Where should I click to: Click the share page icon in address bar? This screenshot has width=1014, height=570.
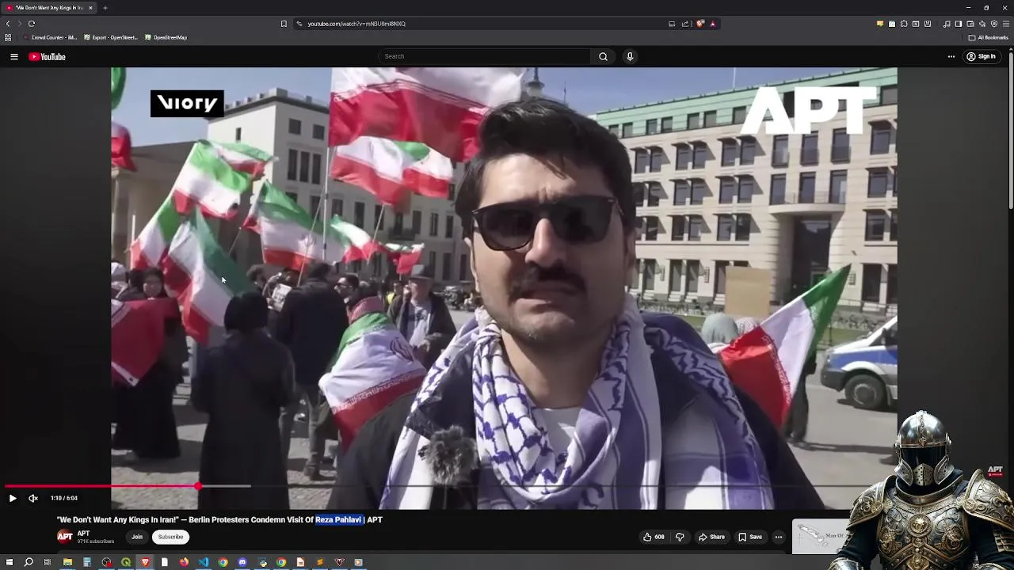tap(685, 24)
